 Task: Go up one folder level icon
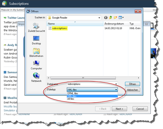(111, 17)
